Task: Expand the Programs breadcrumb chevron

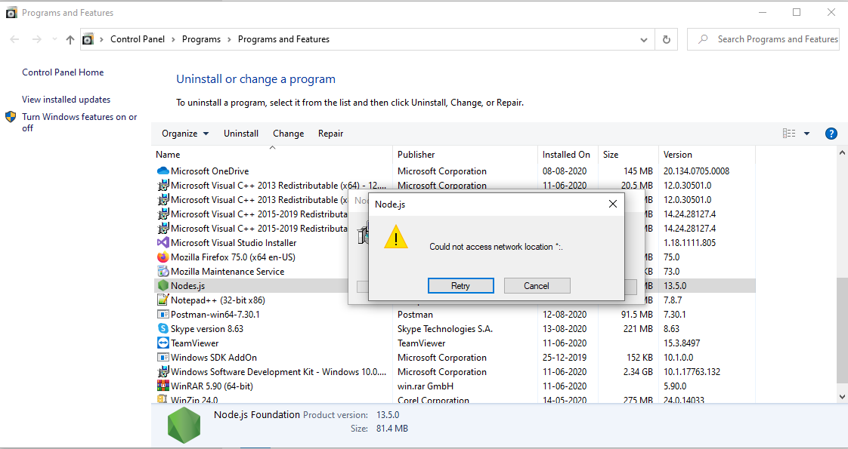Action: pyautogui.click(x=229, y=39)
